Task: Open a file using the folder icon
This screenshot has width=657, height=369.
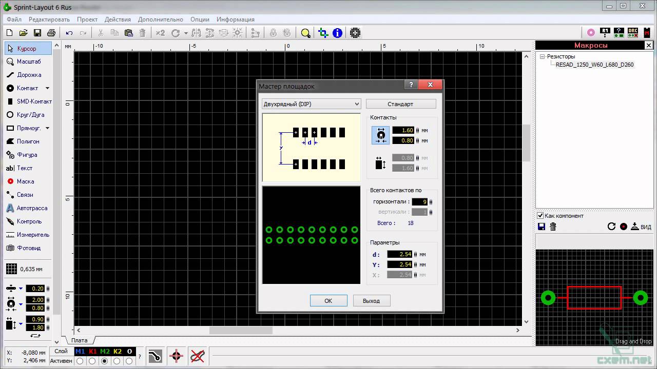Action: point(23,33)
